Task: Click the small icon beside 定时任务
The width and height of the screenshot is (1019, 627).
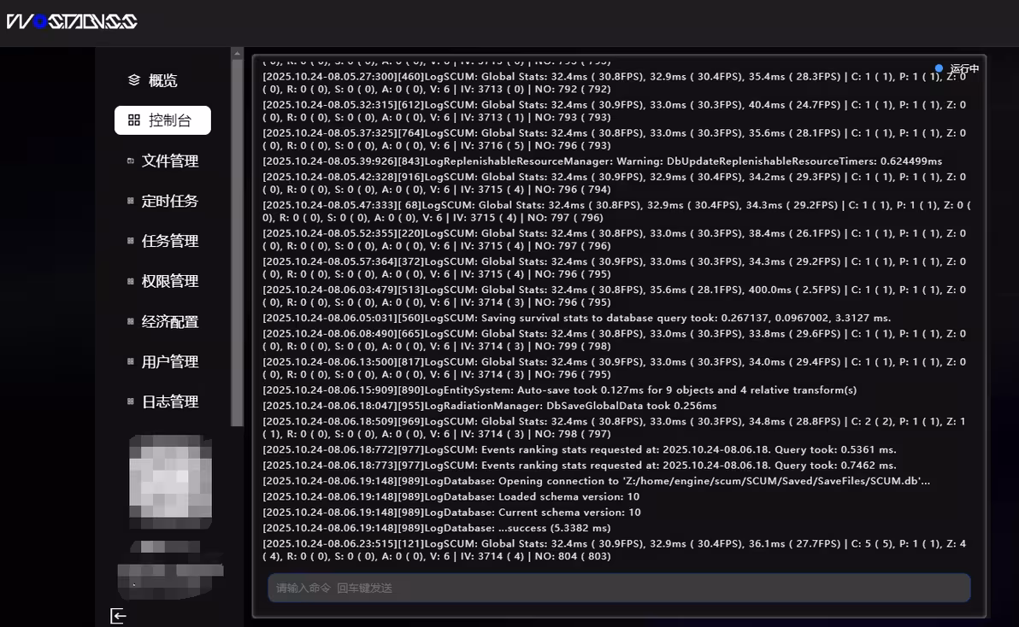Action: click(x=131, y=201)
